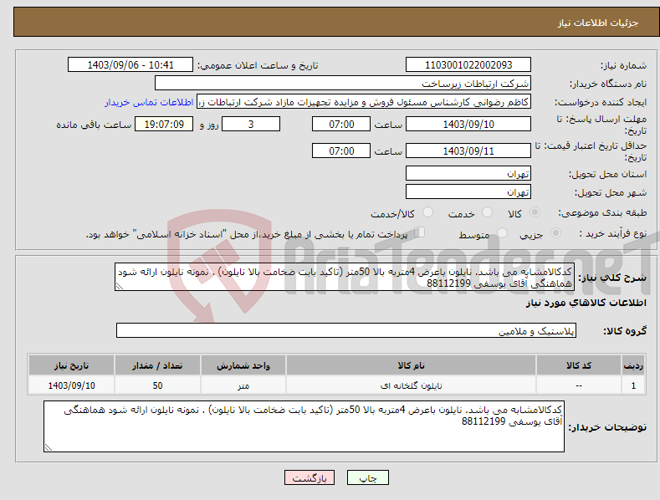Click the quantity cell showing 50
The height and width of the screenshot is (500, 660).
pos(157,385)
